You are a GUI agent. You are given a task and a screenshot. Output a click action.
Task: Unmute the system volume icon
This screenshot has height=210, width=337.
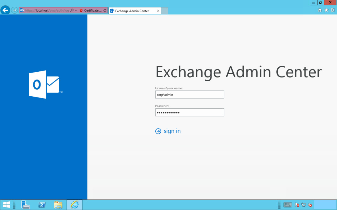(x=310, y=205)
